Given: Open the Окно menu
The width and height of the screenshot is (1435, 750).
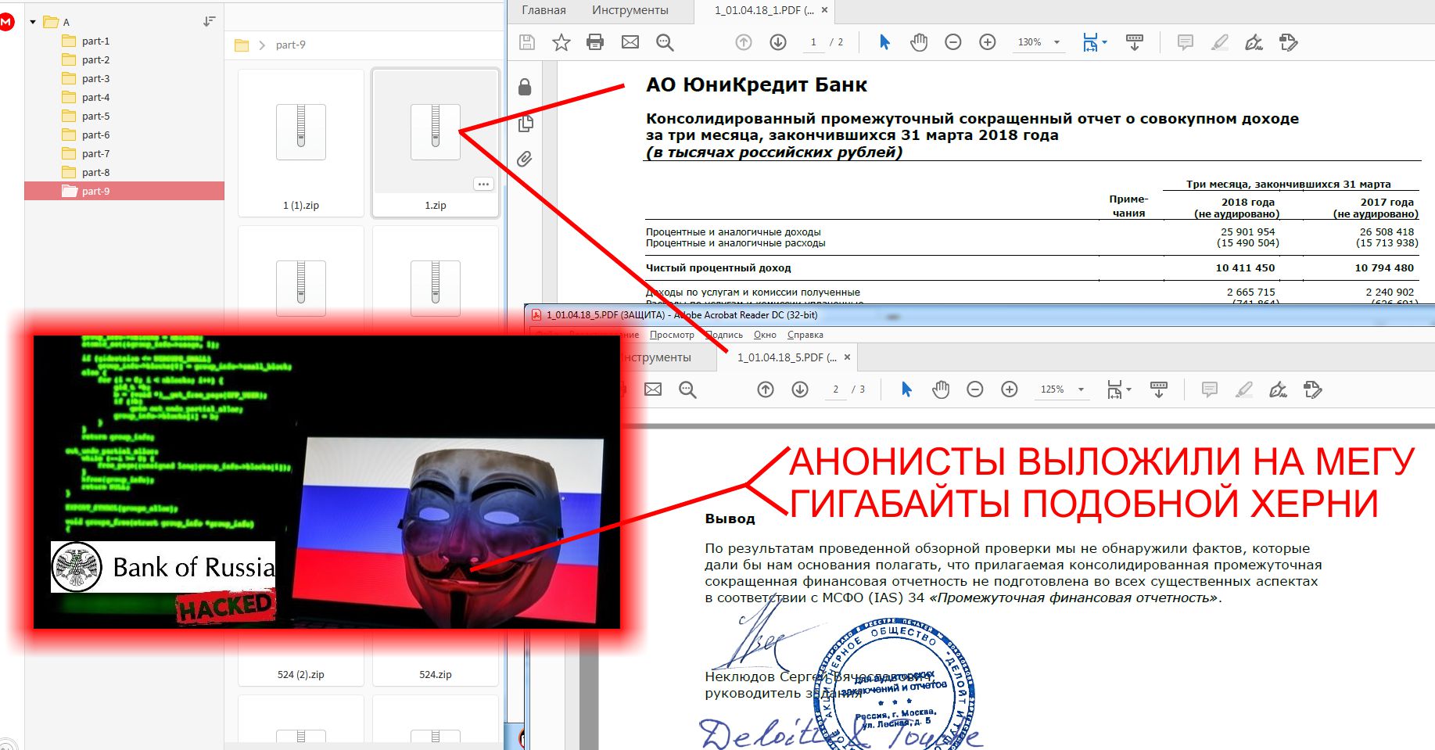Looking at the screenshot, I should click(765, 335).
